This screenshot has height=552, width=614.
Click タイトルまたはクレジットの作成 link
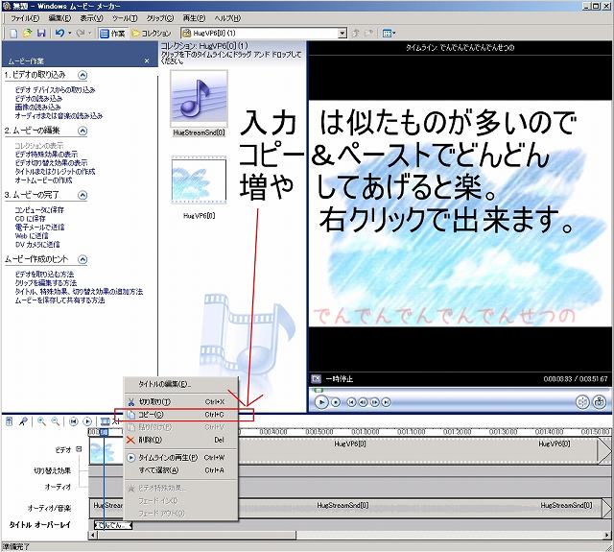(55, 171)
